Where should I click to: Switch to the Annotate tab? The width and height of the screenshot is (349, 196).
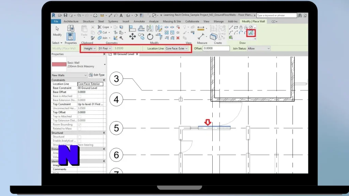coord(139,21)
